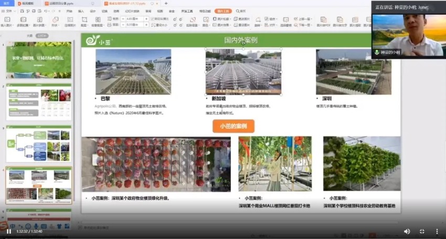
Task: Click the Print icon in quick toolbar
Action: pyautogui.click(x=34, y=11)
